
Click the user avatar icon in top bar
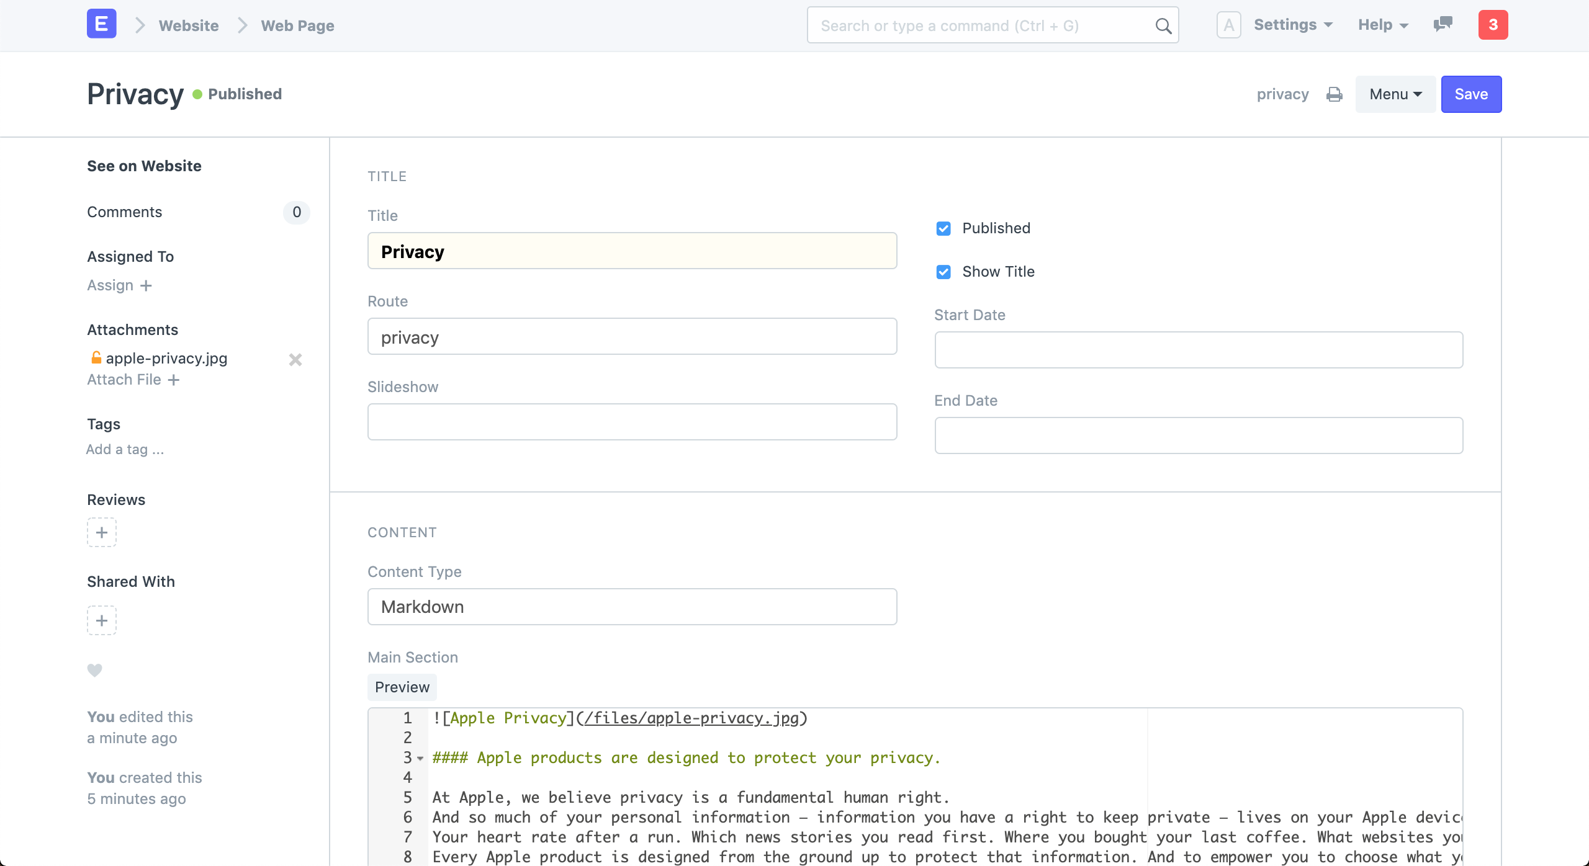tap(1230, 25)
